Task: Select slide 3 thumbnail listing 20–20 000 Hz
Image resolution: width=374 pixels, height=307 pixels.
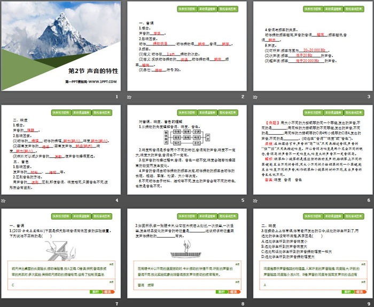Action: point(313,46)
